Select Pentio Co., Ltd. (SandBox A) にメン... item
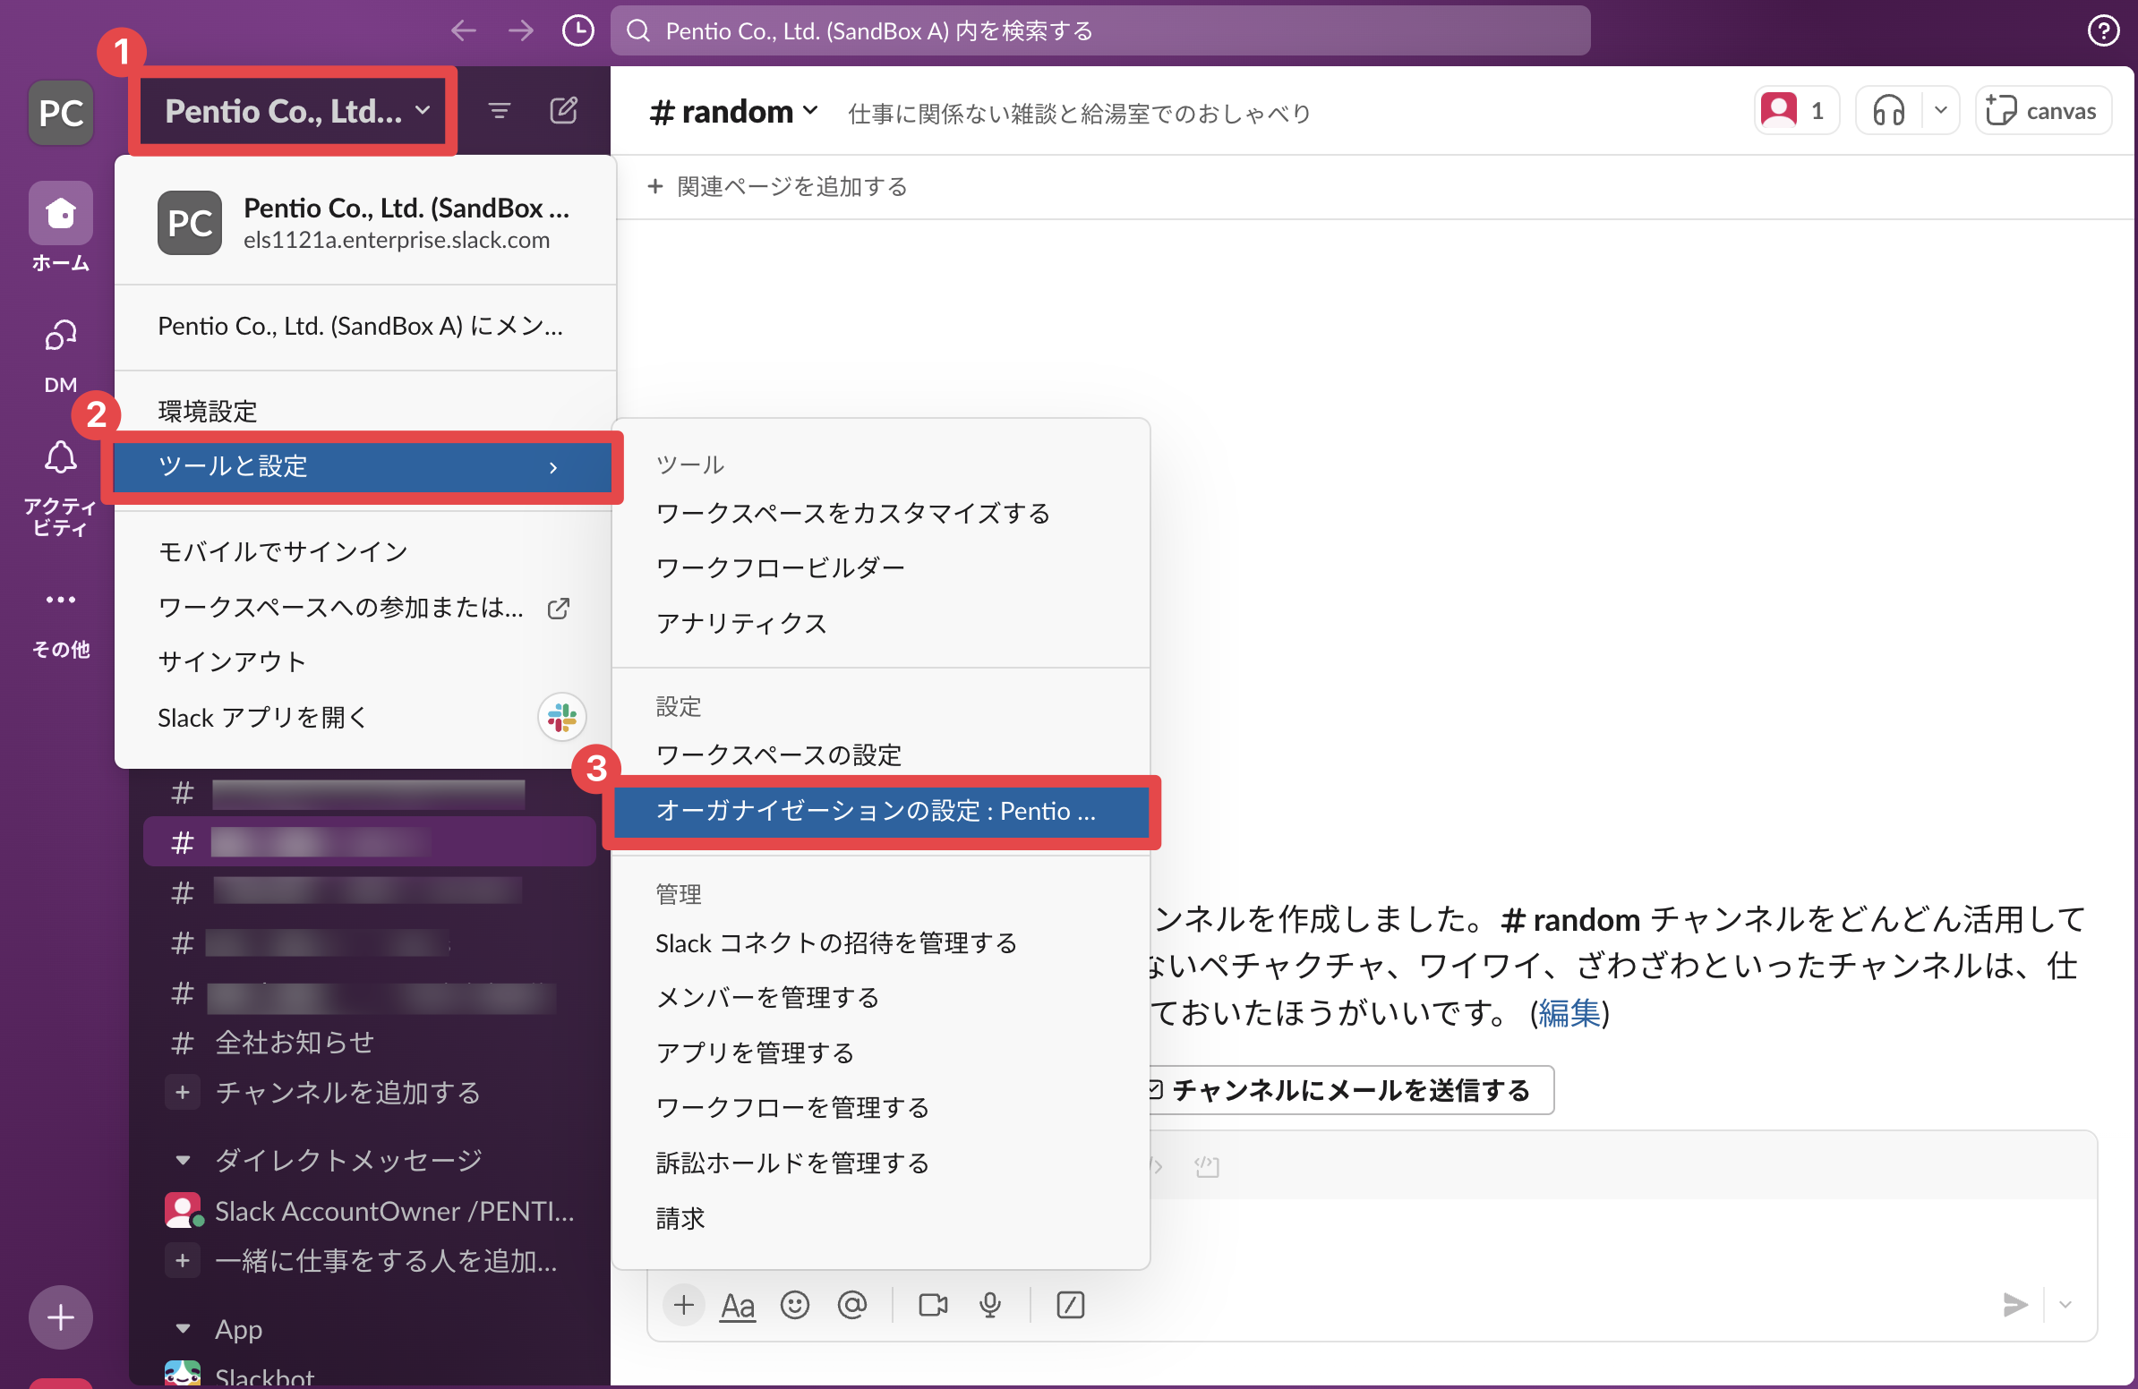Screen dimensions: 2138x1389 coord(365,326)
